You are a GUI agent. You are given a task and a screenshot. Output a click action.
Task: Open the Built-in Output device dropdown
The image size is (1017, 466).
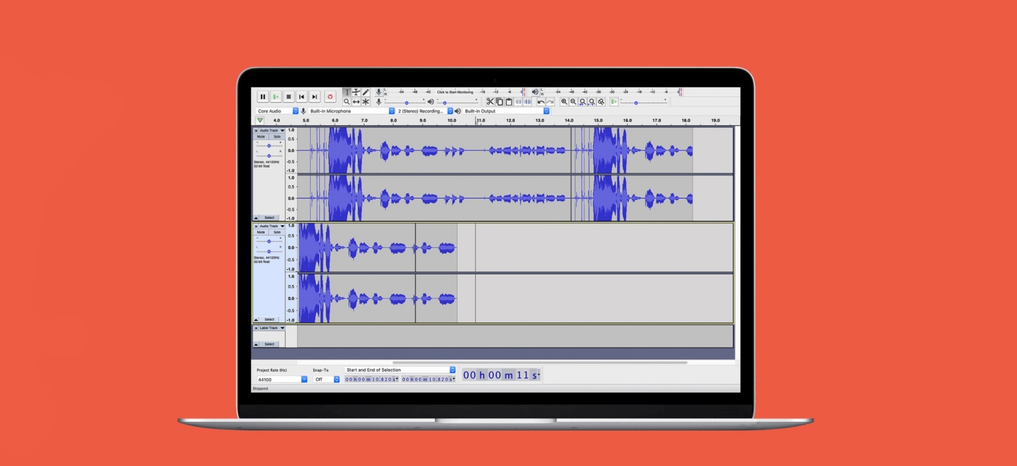(506, 111)
